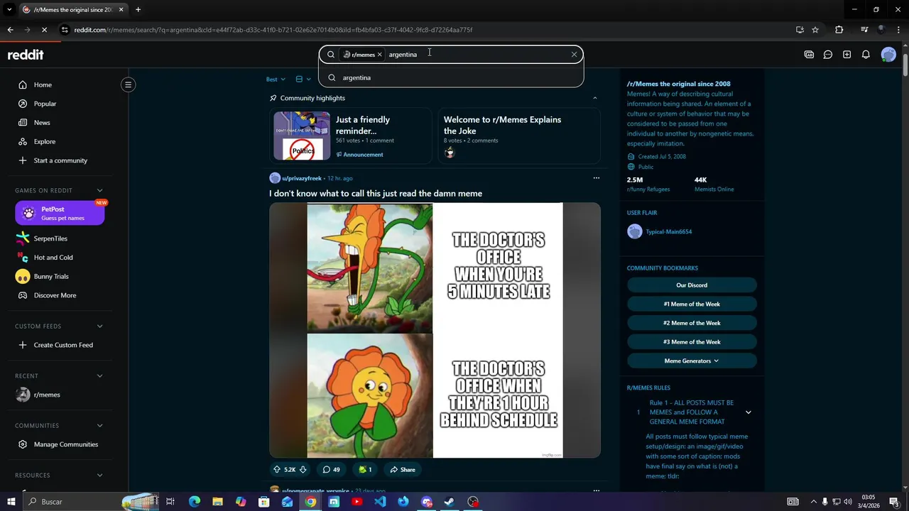The height and width of the screenshot is (511, 909).
Task: Open the 49 comments on the post
Action: tap(331, 469)
